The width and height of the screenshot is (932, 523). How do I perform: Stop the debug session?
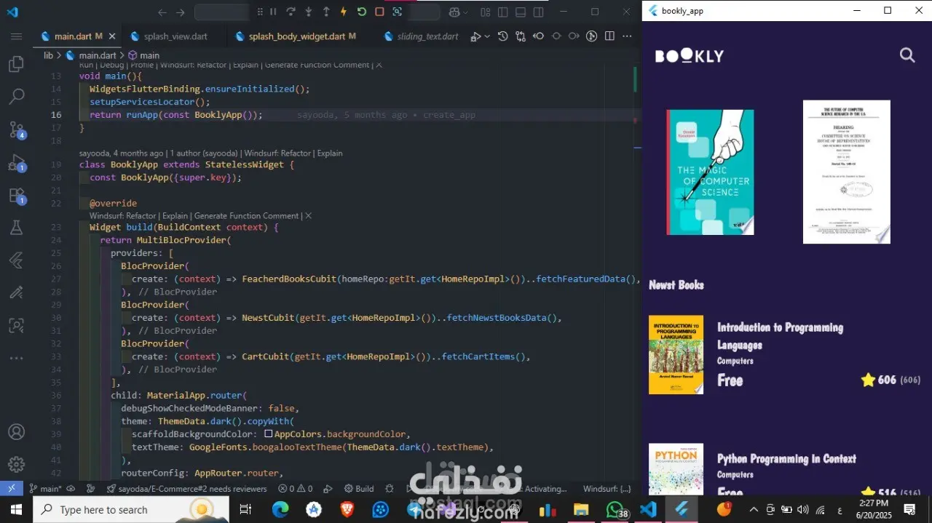pyautogui.click(x=379, y=12)
